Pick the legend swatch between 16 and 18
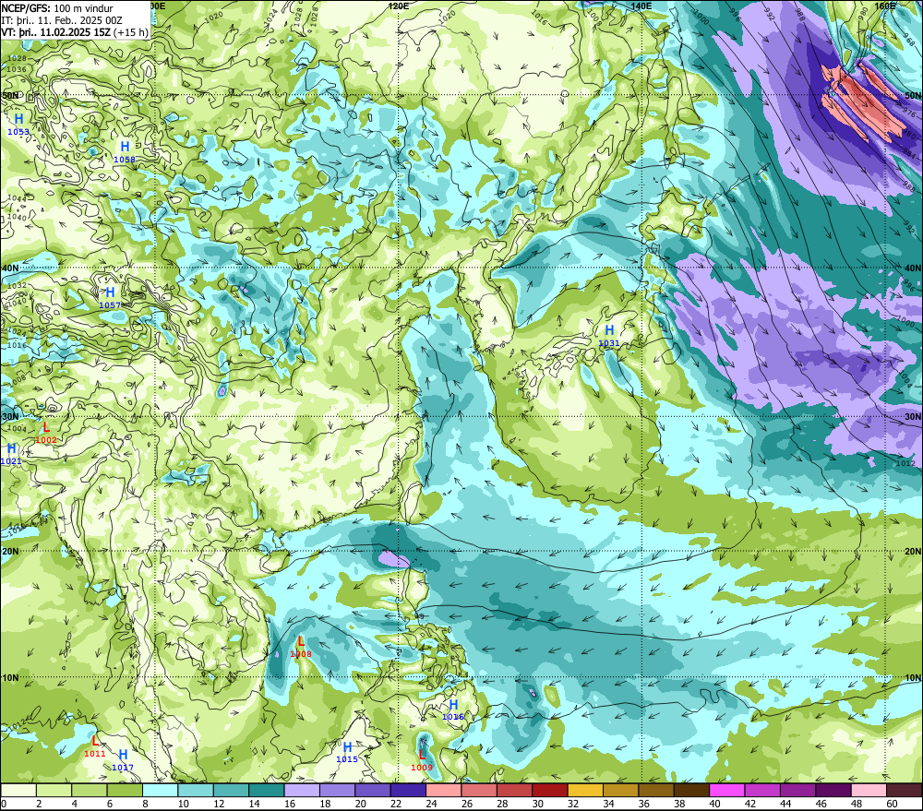 (302, 790)
